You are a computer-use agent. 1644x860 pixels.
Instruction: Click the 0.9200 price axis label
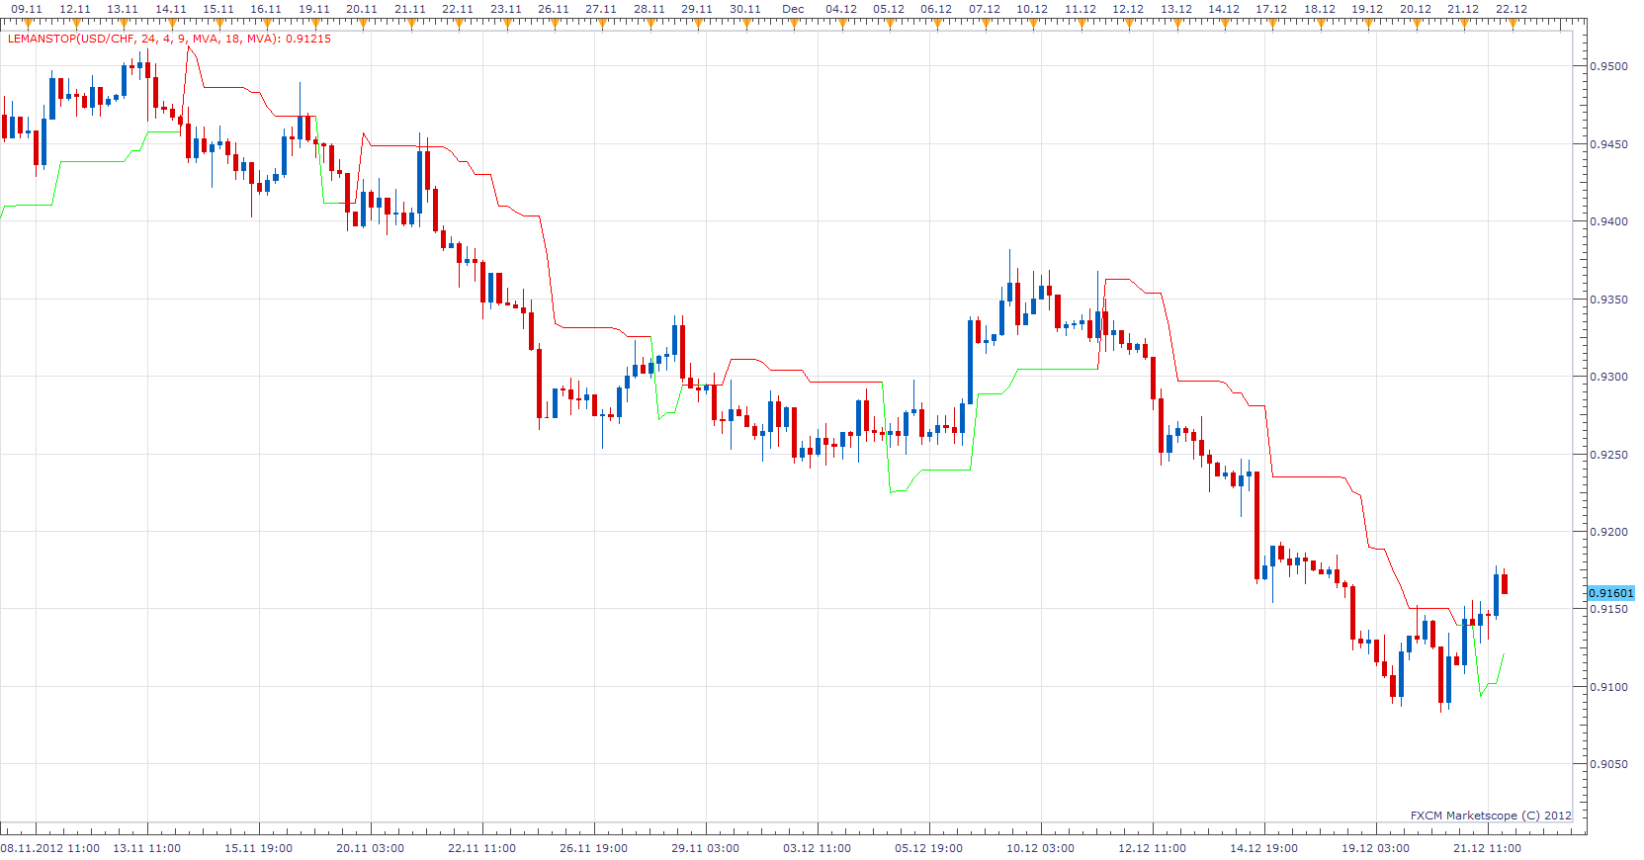[1608, 532]
